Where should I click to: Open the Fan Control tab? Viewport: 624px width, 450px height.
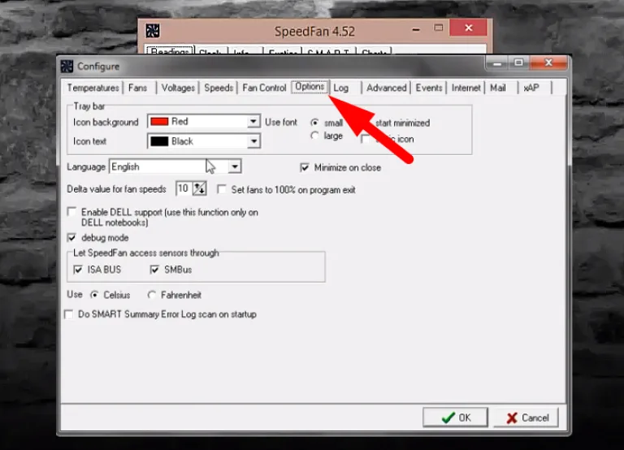click(x=264, y=88)
